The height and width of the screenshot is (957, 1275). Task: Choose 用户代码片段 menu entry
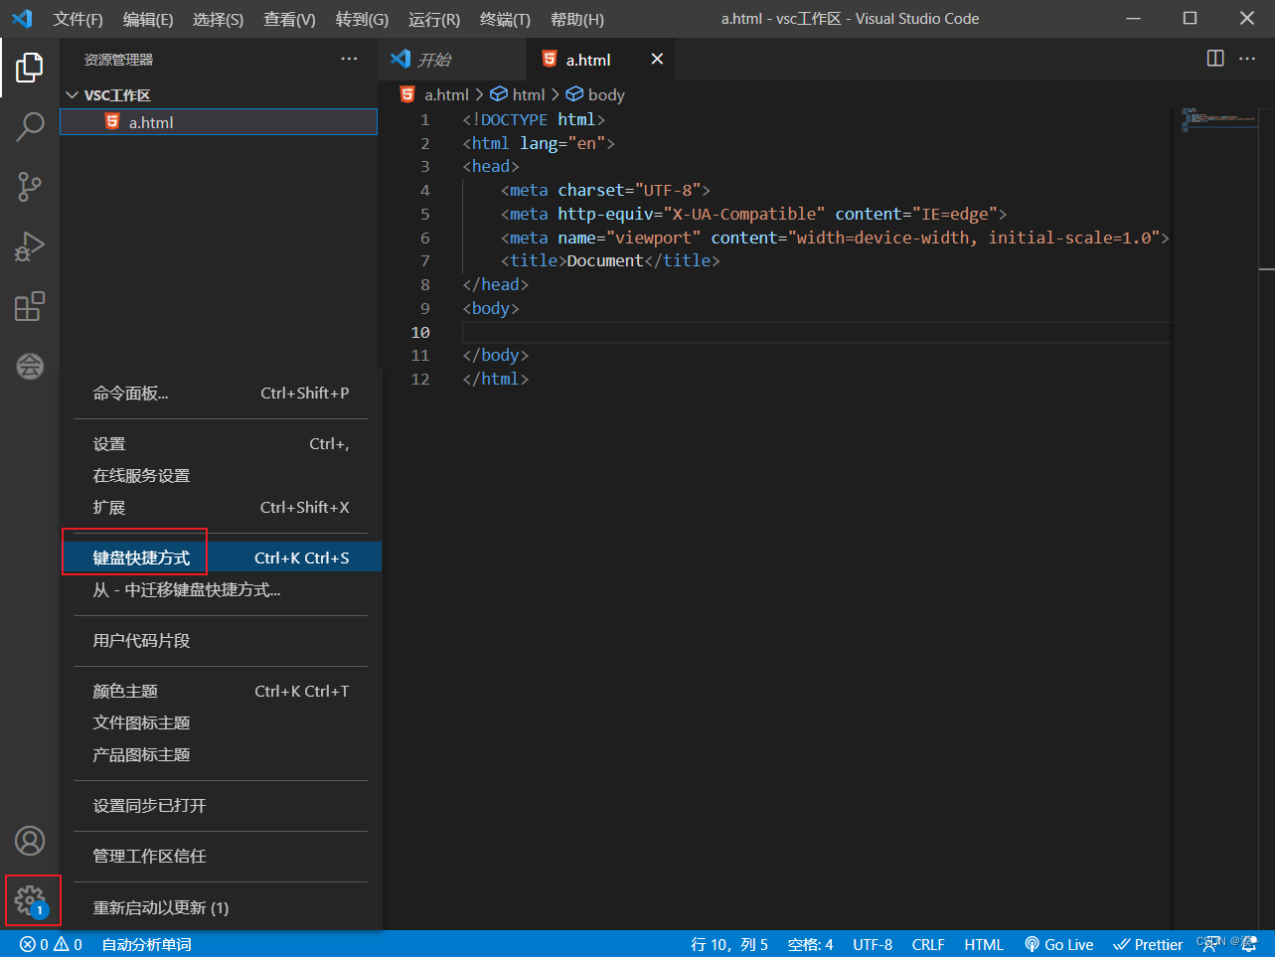pyautogui.click(x=221, y=641)
